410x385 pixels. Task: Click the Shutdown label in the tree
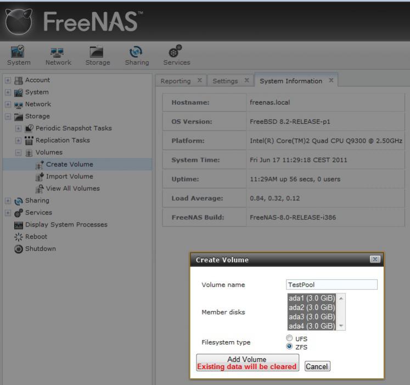point(41,248)
